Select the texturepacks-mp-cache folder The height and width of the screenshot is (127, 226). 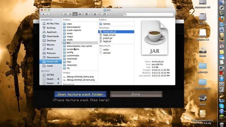pyautogui.click(x=77, y=46)
